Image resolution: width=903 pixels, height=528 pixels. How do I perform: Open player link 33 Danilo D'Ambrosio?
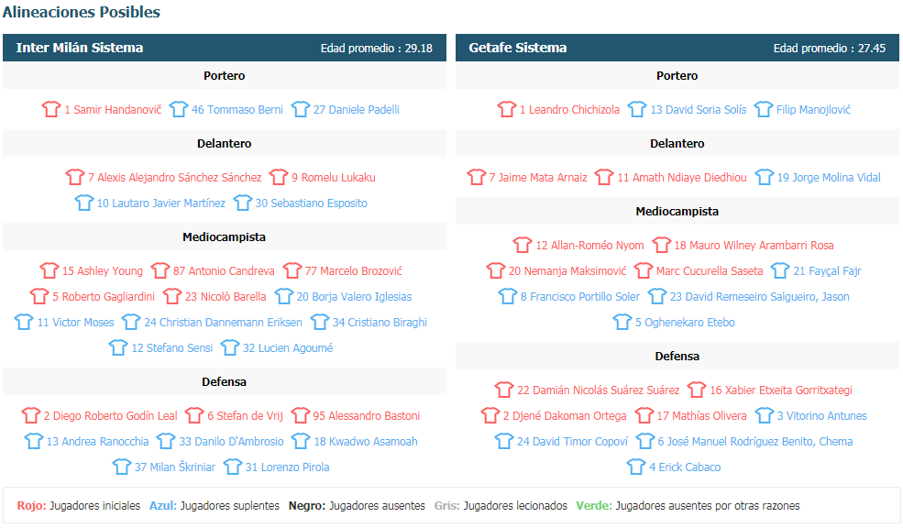point(232,442)
